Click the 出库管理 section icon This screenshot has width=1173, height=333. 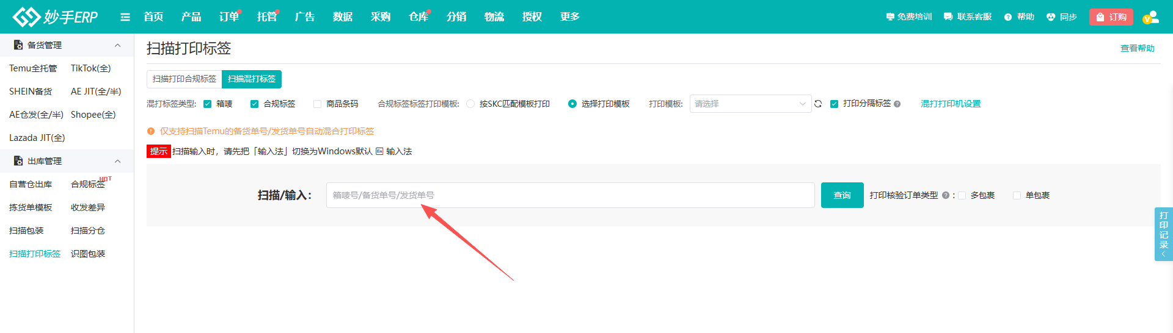point(18,161)
